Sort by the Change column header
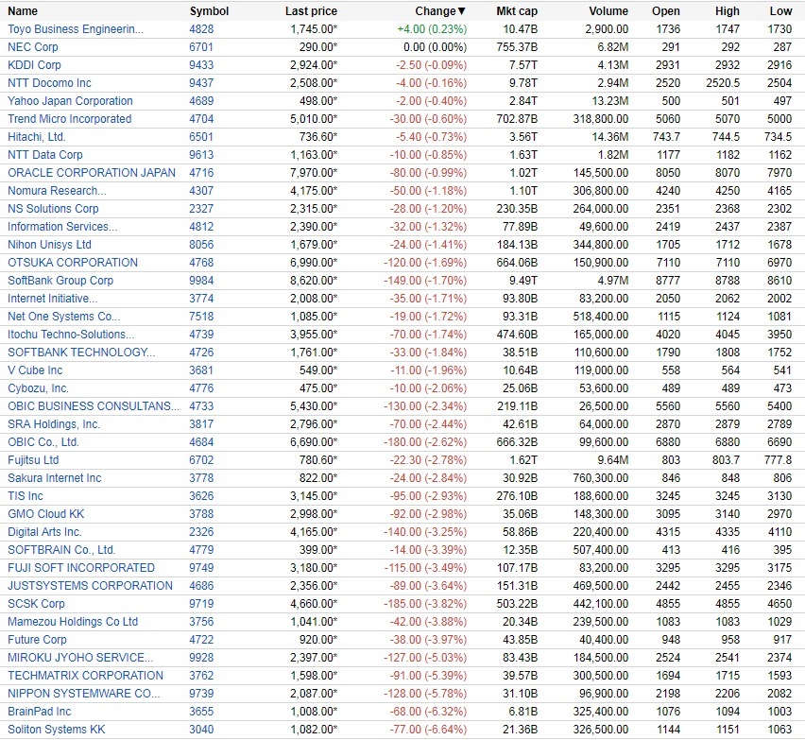Viewport: 805px width, 740px height. click(440, 10)
